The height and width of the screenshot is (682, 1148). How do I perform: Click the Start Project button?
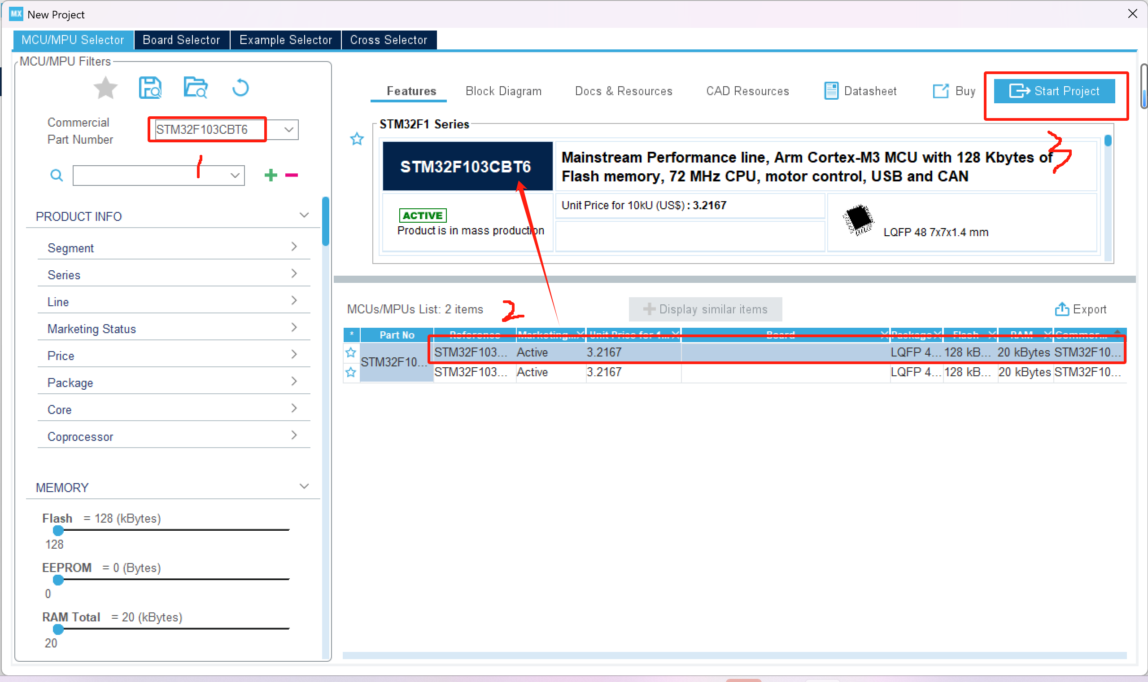pyautogui.click(x=1054, y=91)
